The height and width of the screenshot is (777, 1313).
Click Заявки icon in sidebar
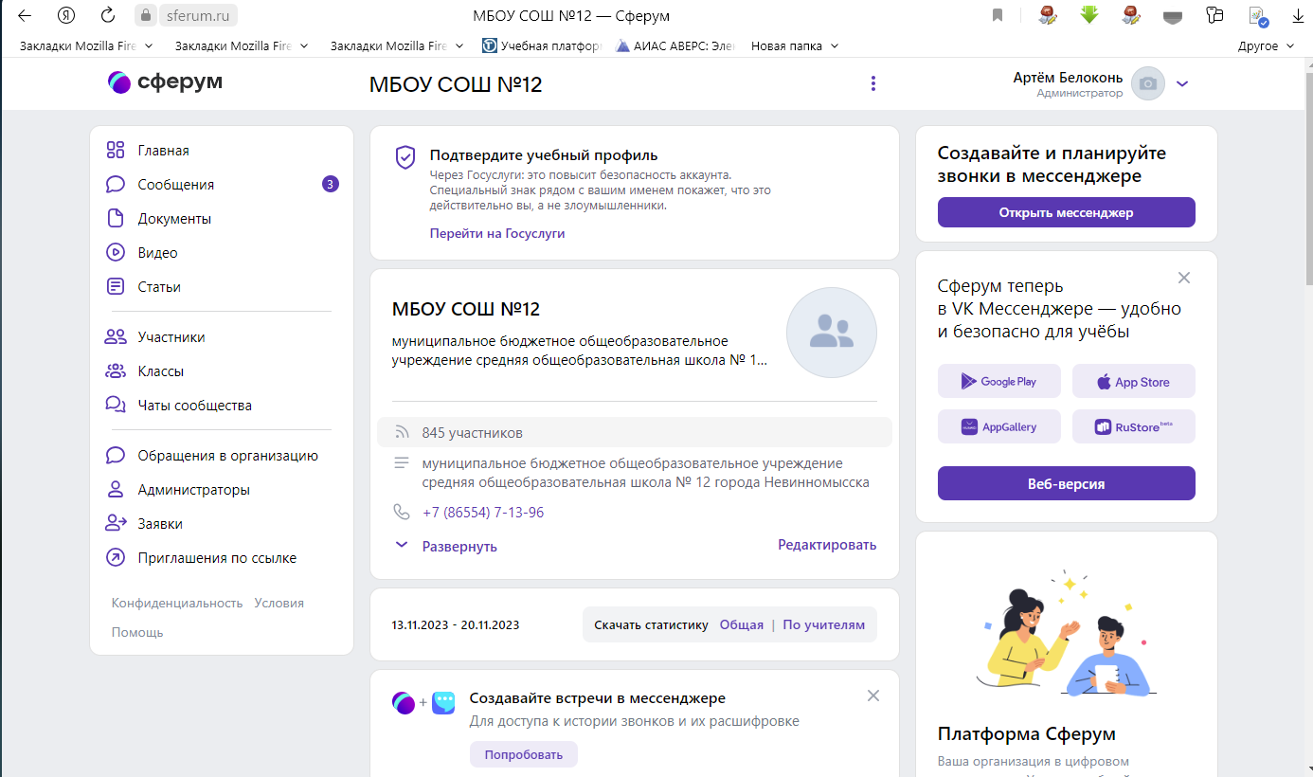click(x=116, y=523)
